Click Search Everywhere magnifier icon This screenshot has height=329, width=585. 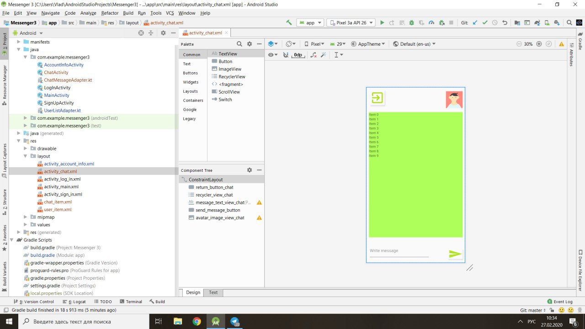[x=569, y=22]
